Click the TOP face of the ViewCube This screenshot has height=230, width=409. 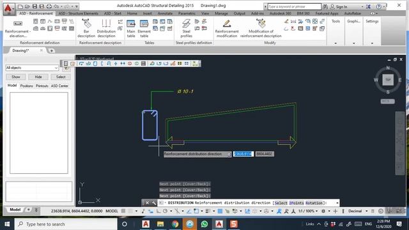pos(388,80)
